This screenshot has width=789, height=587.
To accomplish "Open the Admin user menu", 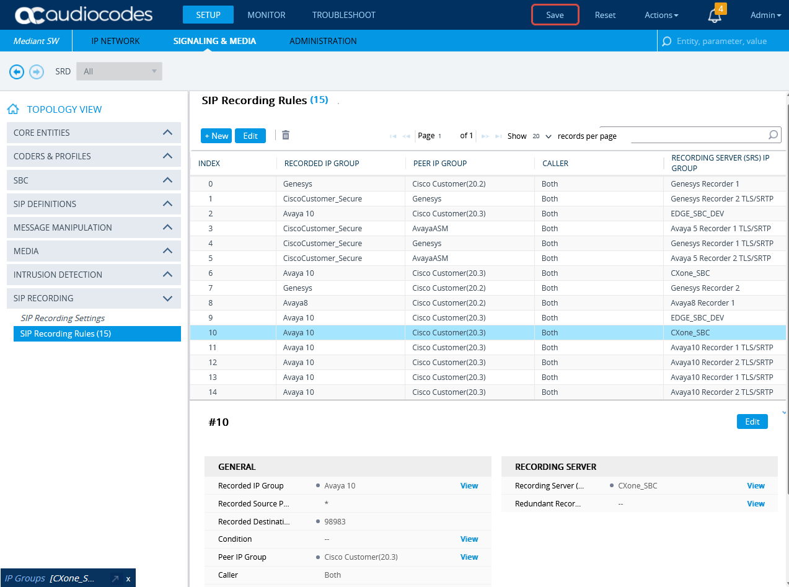I will click(765, 15).
